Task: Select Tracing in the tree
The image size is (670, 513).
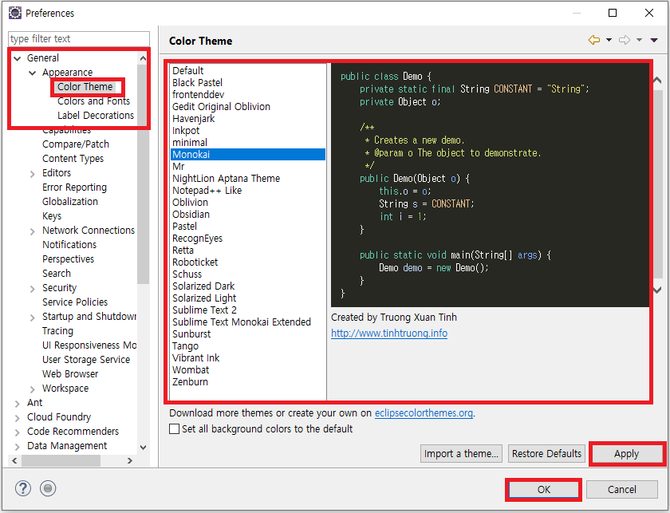Action: click(x=57, y=331)
